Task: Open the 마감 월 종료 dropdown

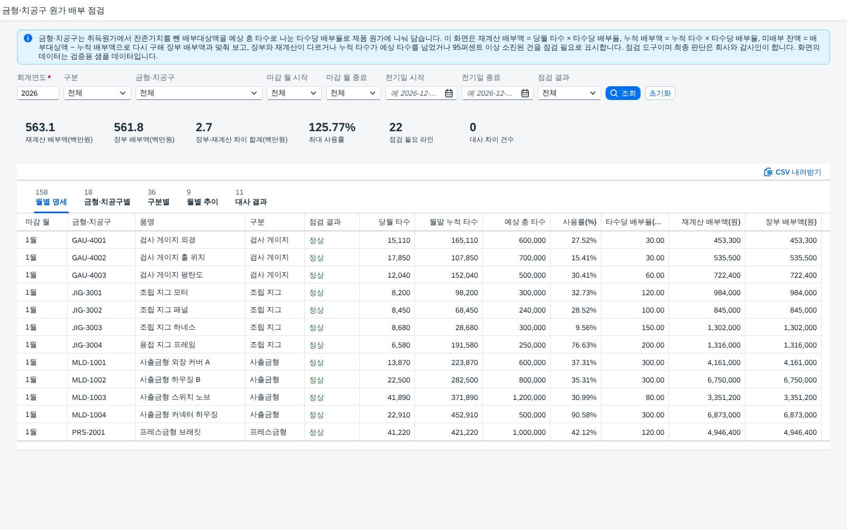Action: (x=354, y=93)
